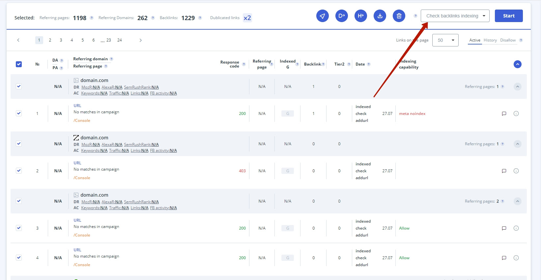
Task: Toggle checkbox for row 1
Action: click(19, 113)
